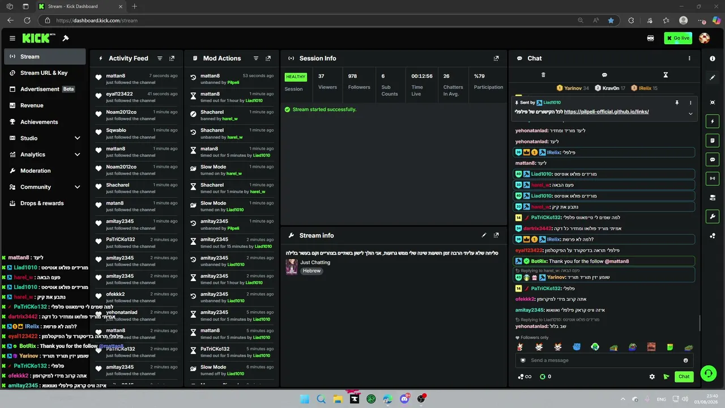The height and width of the screenshot is (408, 725).
Task: Open chat settings gear icon
Action: [x=652, y=377]
